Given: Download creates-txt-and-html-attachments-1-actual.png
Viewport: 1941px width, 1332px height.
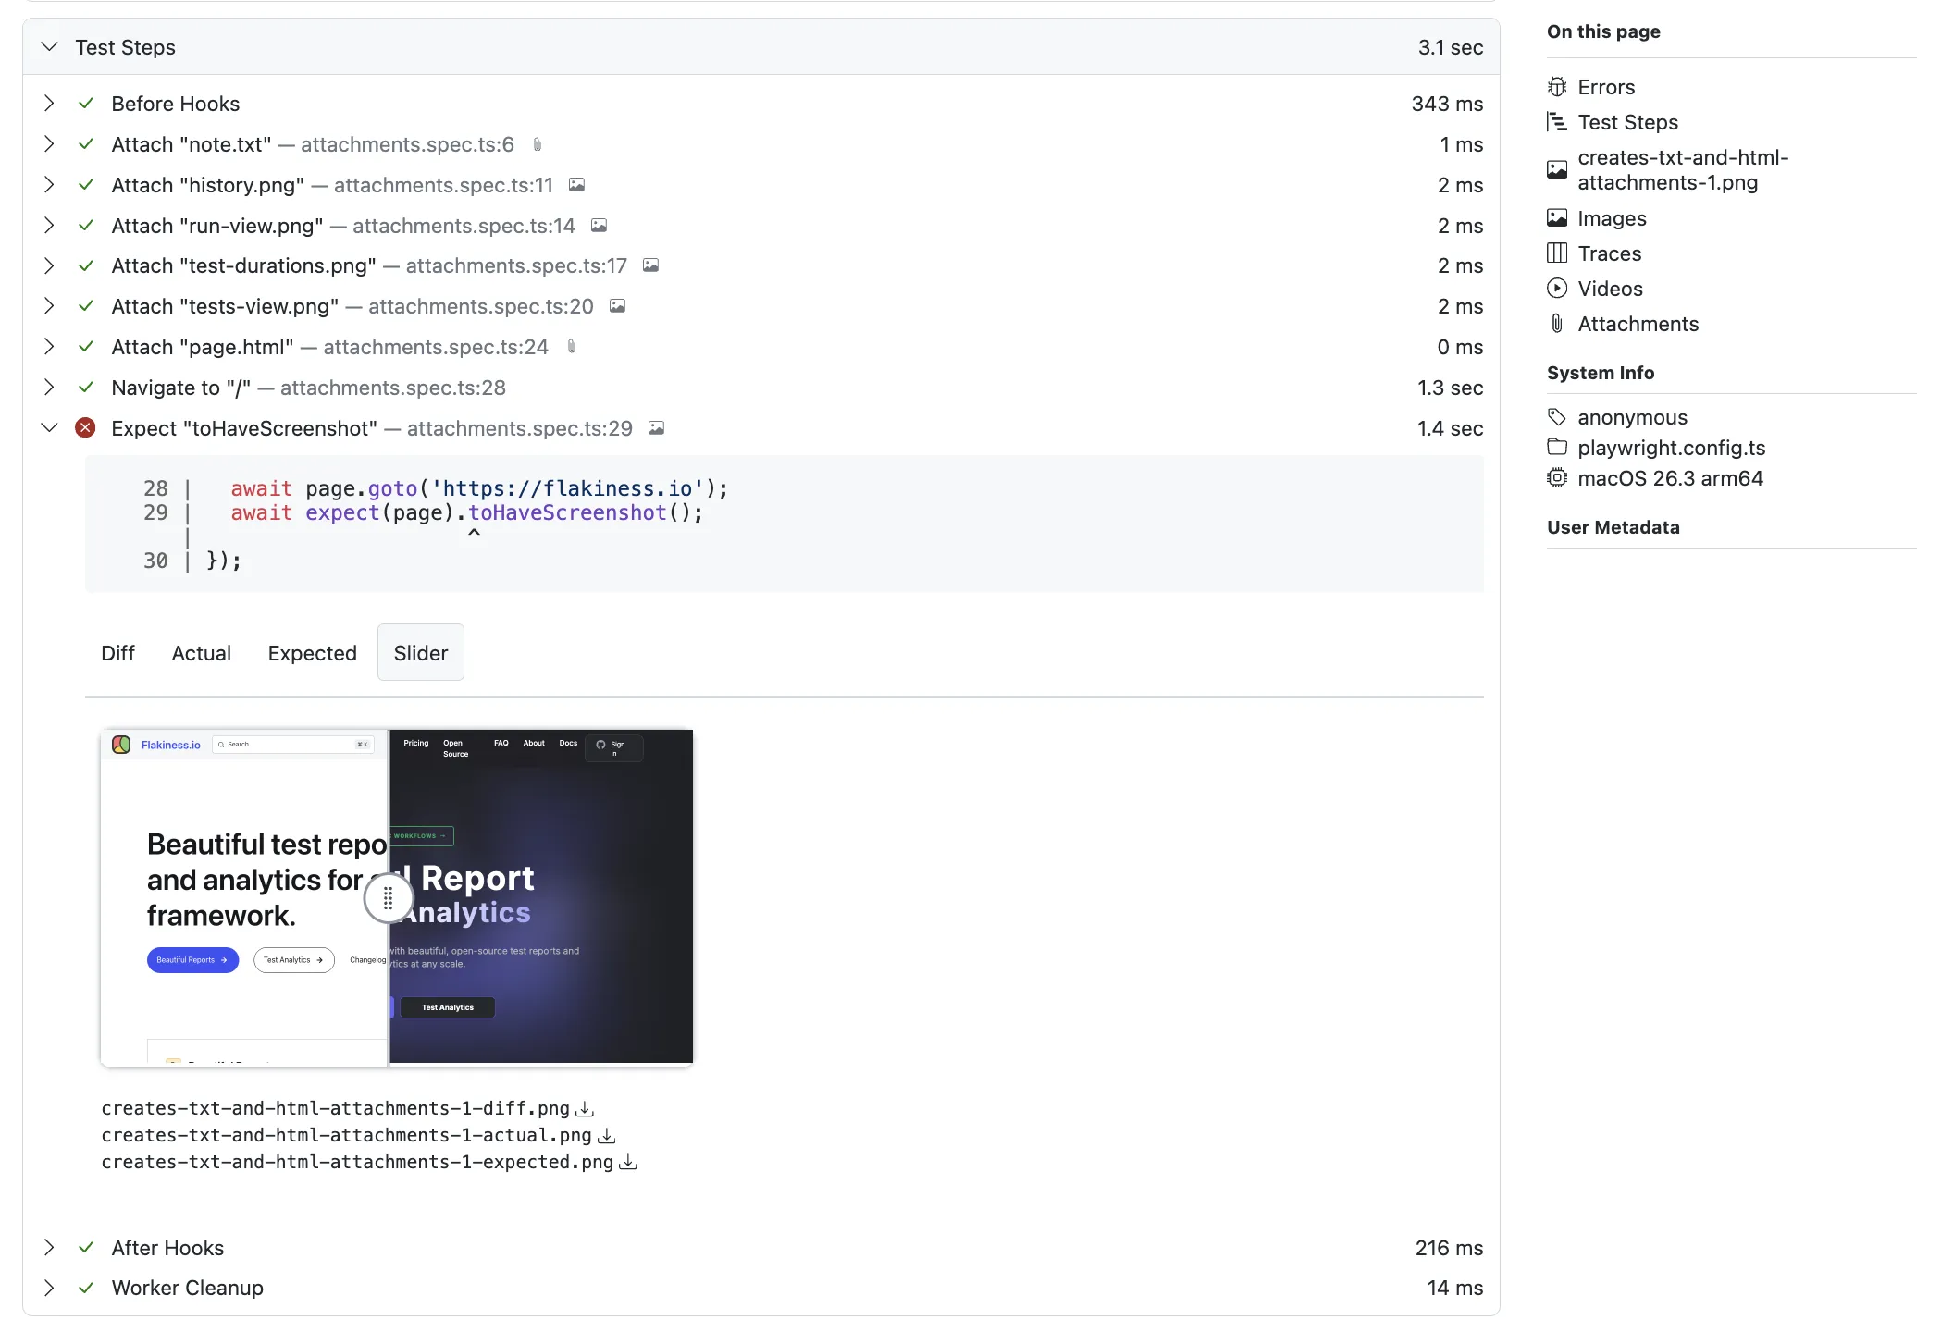Looking at the screenshot, I should tap(608, 1136).
